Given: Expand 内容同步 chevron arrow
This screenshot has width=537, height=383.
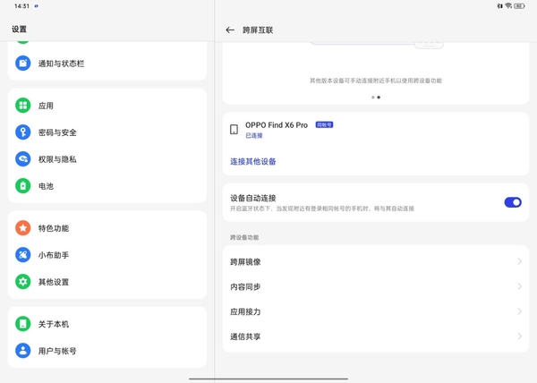Looking at the screenshot, I should pos(519,287).
